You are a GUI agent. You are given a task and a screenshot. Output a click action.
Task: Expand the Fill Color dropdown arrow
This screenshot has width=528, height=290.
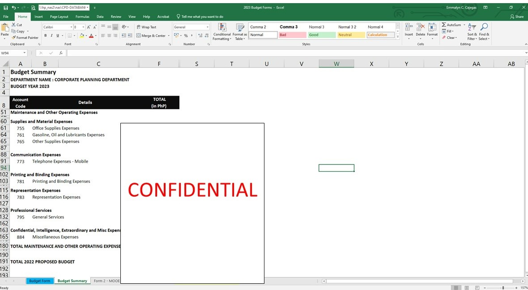pos(86,36)
